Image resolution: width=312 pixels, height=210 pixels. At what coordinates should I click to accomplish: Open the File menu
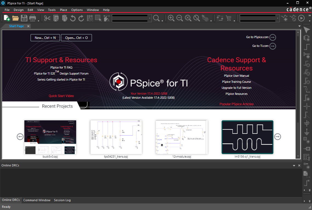[7, 10]
